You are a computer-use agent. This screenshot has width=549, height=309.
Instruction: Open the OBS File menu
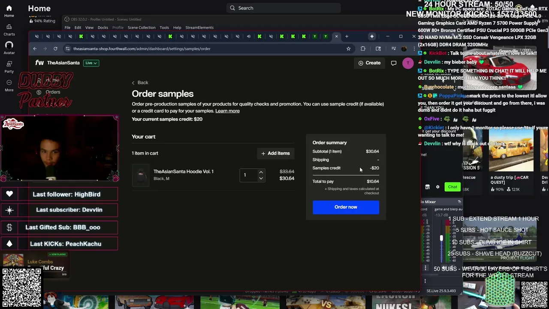(x=67, y=27)
